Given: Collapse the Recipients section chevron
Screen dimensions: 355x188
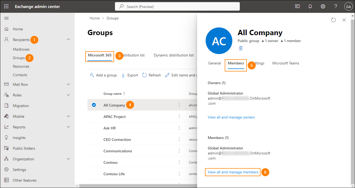Looking at the screenshot, I should pyautogui.click(x=68, y=39).
